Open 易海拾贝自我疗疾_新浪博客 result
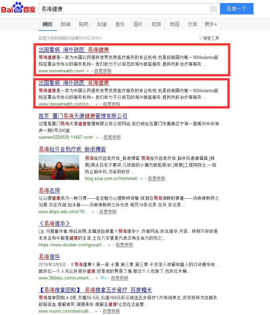 coord(72,149)
